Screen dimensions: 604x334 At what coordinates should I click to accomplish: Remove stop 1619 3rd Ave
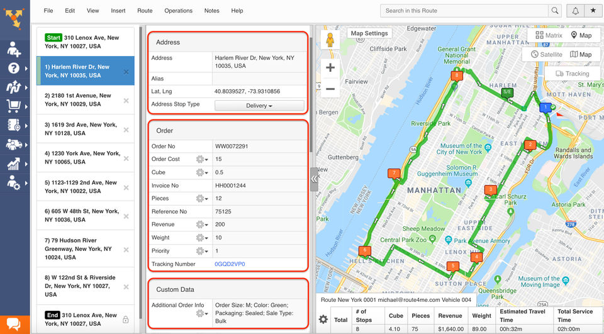126,130
